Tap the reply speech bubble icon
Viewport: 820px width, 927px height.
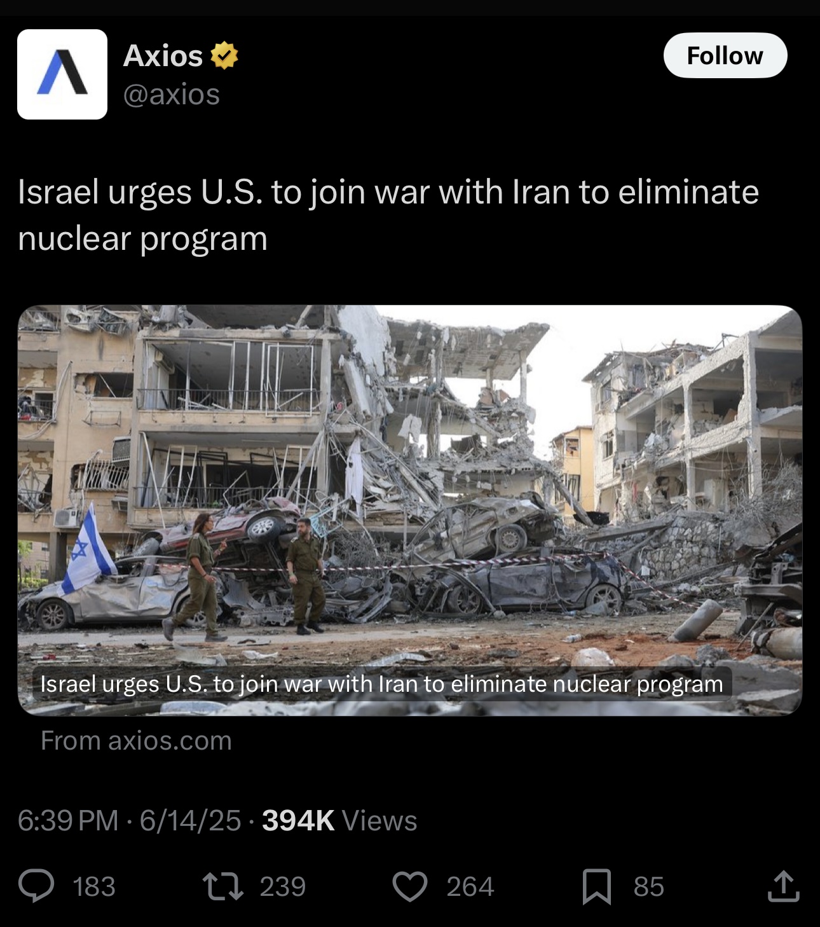point(36,886)
